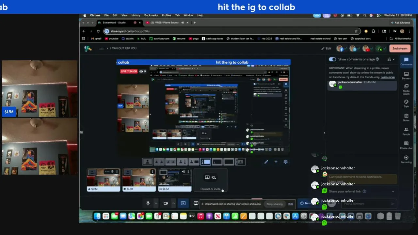Open the Notes panel
418x235 pixels.
tap(406, 117)
